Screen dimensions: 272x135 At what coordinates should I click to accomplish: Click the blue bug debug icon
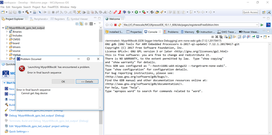[124, 12]
